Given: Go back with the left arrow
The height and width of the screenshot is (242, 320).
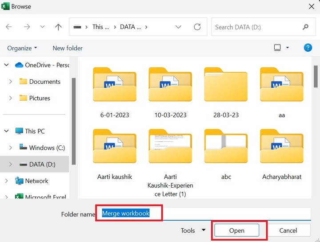Looking at the screenshot, I should point(9,27).
